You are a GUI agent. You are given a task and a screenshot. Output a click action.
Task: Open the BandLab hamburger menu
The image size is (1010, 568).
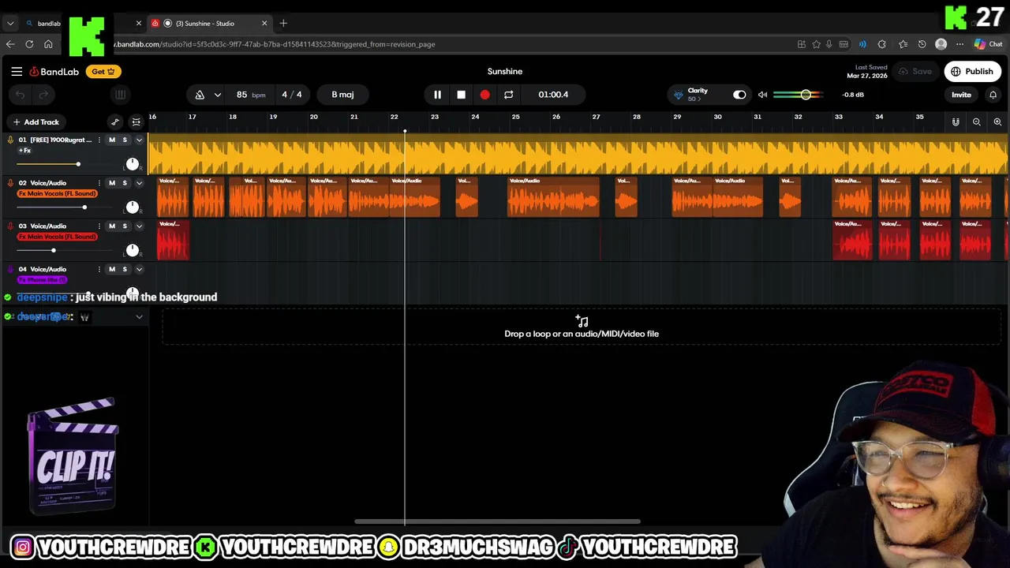click(x=17, y=72)
